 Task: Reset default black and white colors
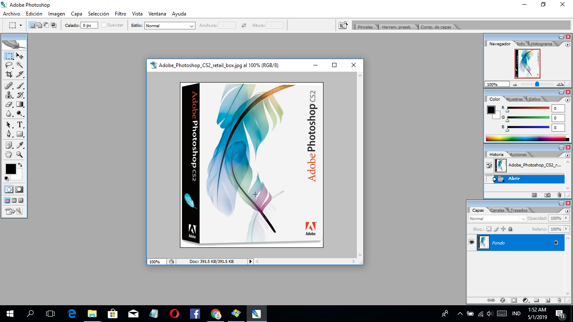(7, 178)
